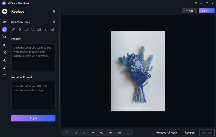Click the AVCLabs PhotoPro AI logo
216x137 pixels.
pyautogui.click(x=4, y=3)
